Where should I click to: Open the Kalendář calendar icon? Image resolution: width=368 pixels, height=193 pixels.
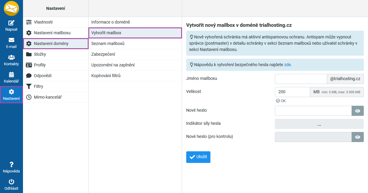tap(11, 75)
